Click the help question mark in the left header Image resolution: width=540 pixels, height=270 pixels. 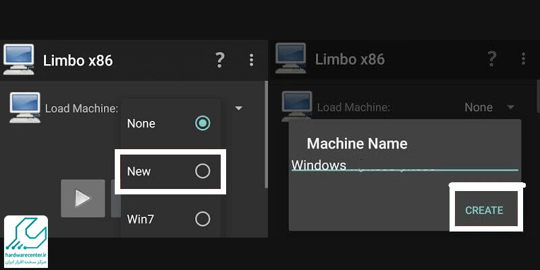pyautogui.click(x=219, y=59)
